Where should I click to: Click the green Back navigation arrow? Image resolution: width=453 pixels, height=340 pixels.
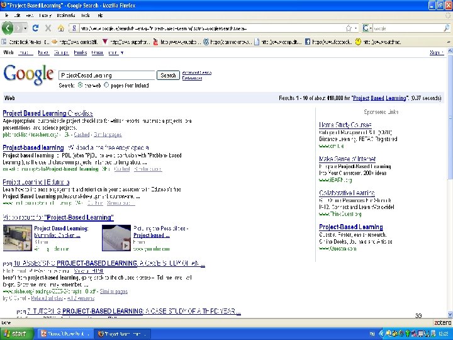[x=7, y=28]
